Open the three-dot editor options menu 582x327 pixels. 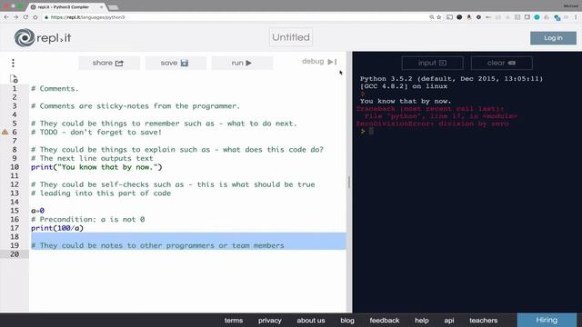tap(13, 63)
